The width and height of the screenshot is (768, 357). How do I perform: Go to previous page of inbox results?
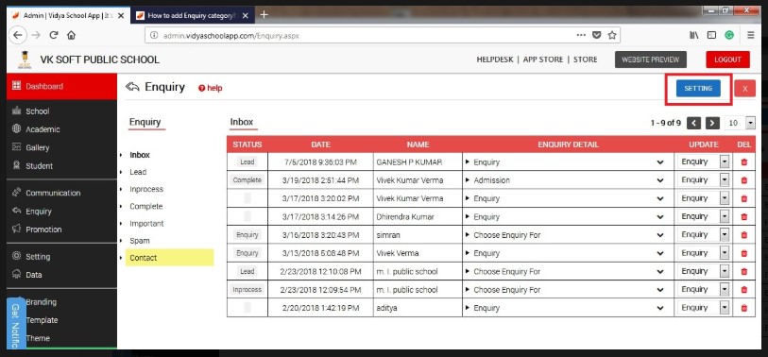(693, 123)
